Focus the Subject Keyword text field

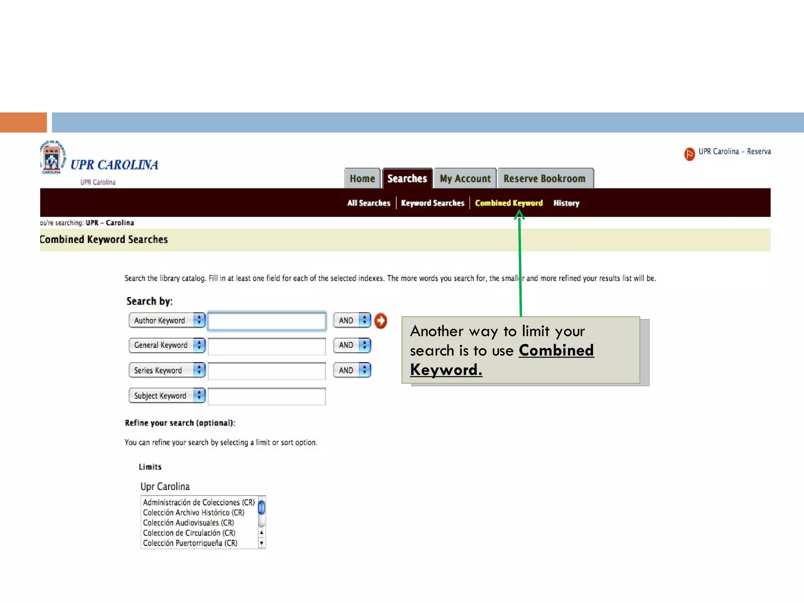tap(267, 397)
